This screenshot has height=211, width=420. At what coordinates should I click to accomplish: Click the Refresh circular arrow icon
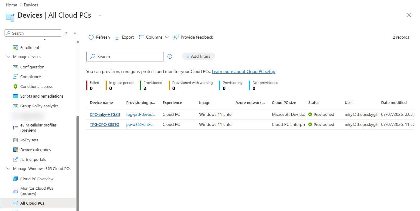(91, 37)
